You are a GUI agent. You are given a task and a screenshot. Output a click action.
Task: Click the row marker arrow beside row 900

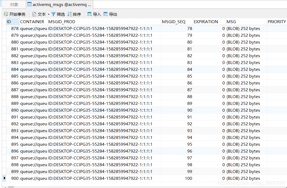tap(4, 178)
